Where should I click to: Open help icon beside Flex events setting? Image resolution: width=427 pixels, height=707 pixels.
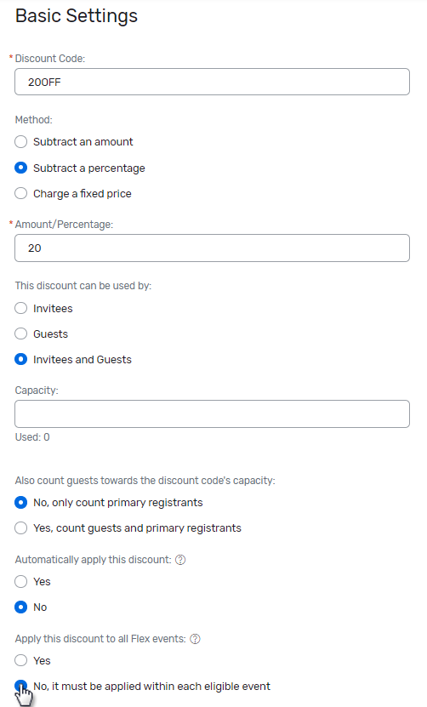pyautogui.click(x=195, y=639)
